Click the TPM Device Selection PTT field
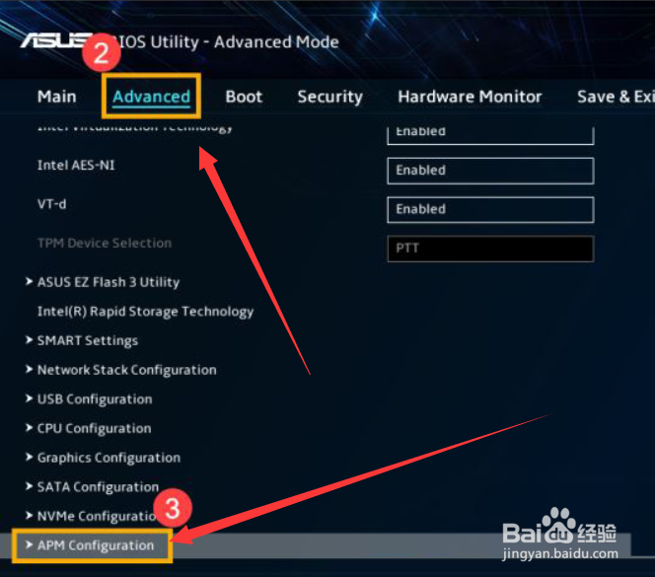The height and width of the screenshot is (577, 655). coord(490,249)
